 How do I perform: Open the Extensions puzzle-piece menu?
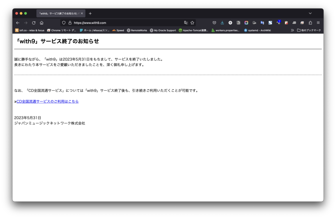[x=310, y=23]
